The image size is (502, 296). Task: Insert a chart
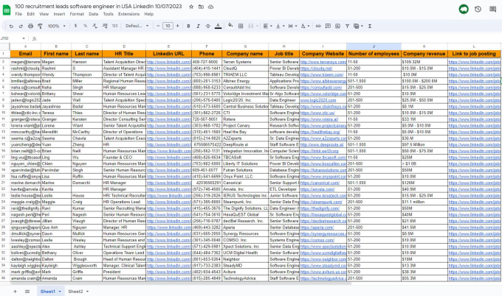[337, 27]
